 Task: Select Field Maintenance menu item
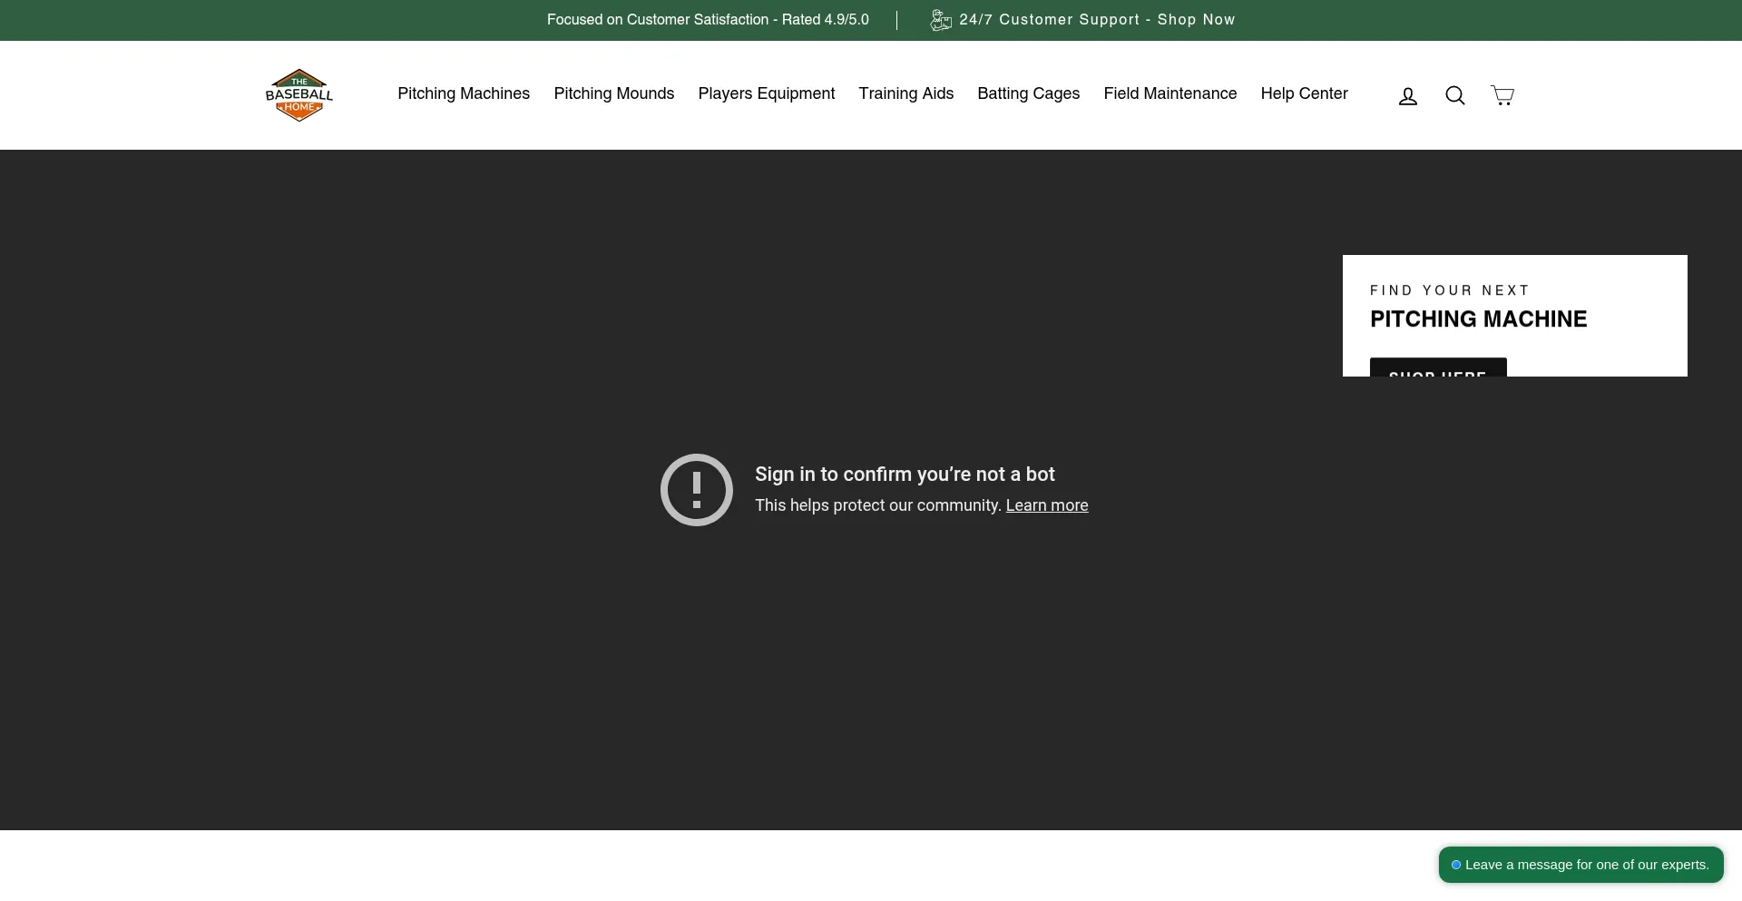coord(1169,94)
